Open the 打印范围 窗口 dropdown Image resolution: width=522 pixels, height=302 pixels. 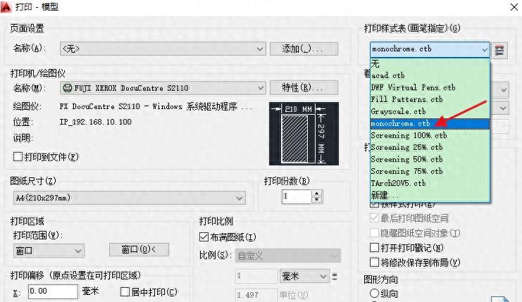coord(49,251)
